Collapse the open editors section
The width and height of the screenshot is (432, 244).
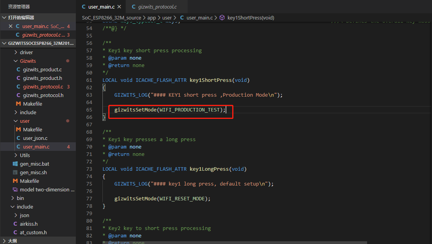[4, 18]
